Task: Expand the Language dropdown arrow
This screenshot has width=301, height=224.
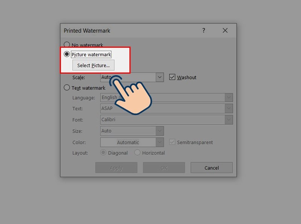Action: click(x=229, y=97)
